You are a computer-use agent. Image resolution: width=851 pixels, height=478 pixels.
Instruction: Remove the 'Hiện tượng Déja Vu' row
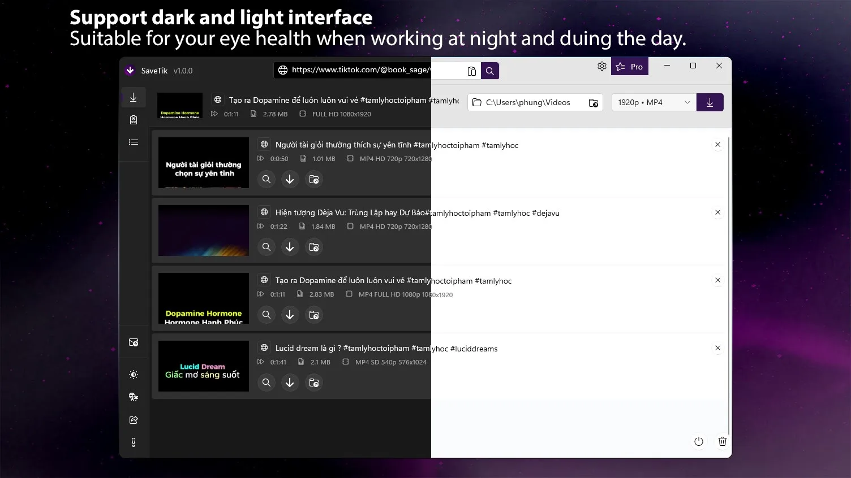coord(718,212)
